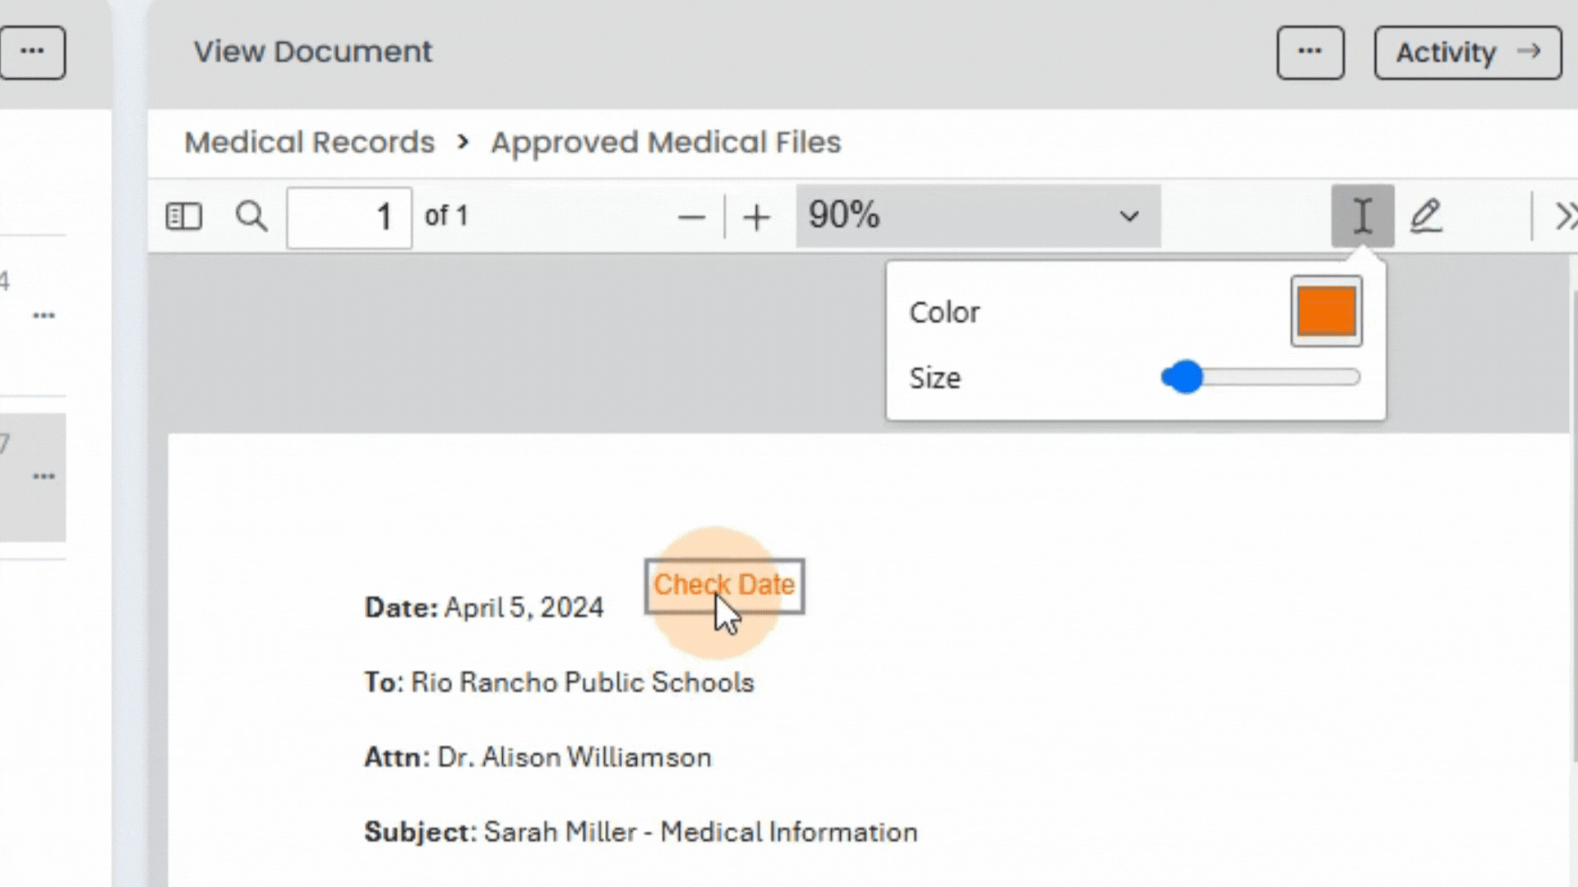Open ellipsis menu next to item 7

click(44, 476)
